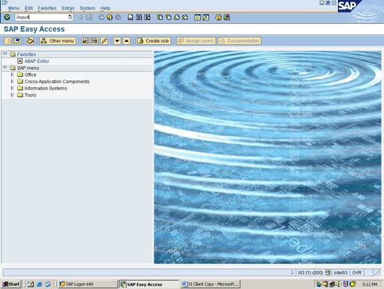Click the yellow Exit arrow icon
Image resolution: width=384 pixels, height=289 pixels.
coord(110,17)
